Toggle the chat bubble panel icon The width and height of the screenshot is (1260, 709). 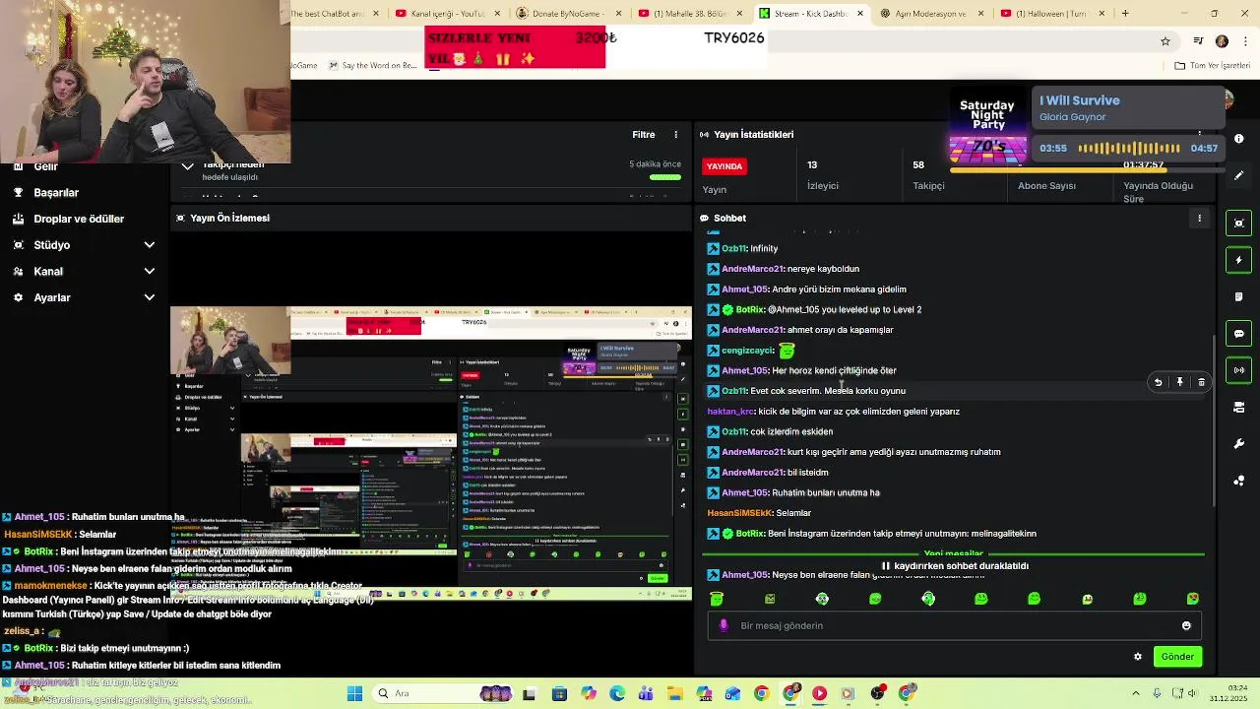click(x=1238, y=334)
